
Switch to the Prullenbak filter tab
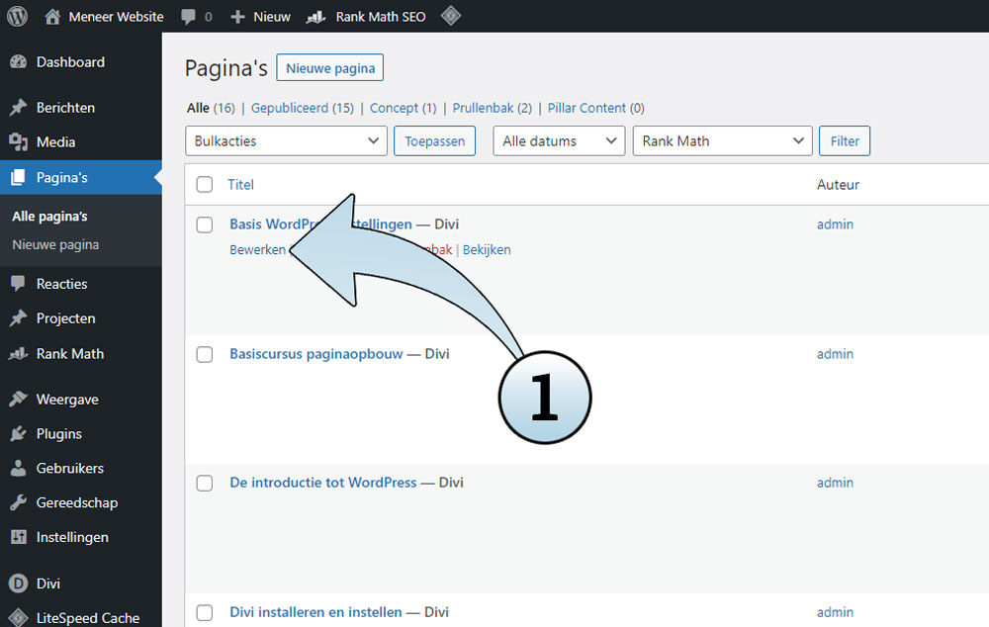(x=484, y=108)
